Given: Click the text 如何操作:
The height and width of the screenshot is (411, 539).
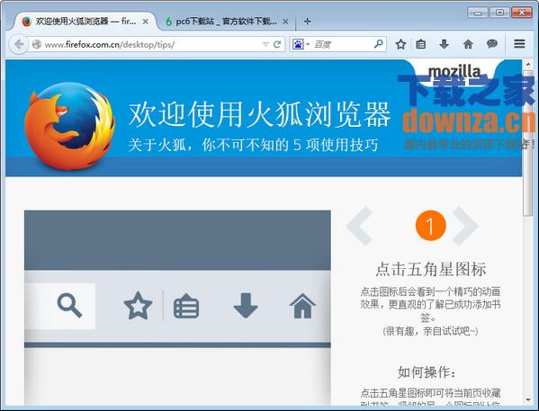Looking at the screenshot, I should click(427, 371).
